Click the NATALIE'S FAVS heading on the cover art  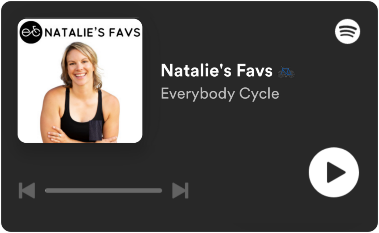click(x=93, y=33)
